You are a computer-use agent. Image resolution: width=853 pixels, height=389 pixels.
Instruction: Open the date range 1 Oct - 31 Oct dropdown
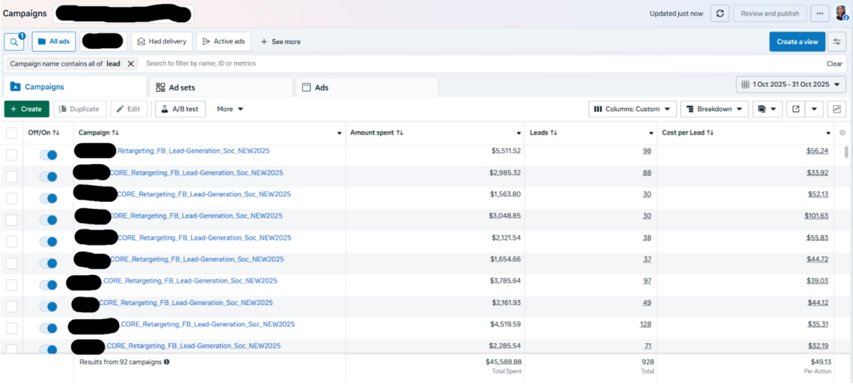pos(791,85)
